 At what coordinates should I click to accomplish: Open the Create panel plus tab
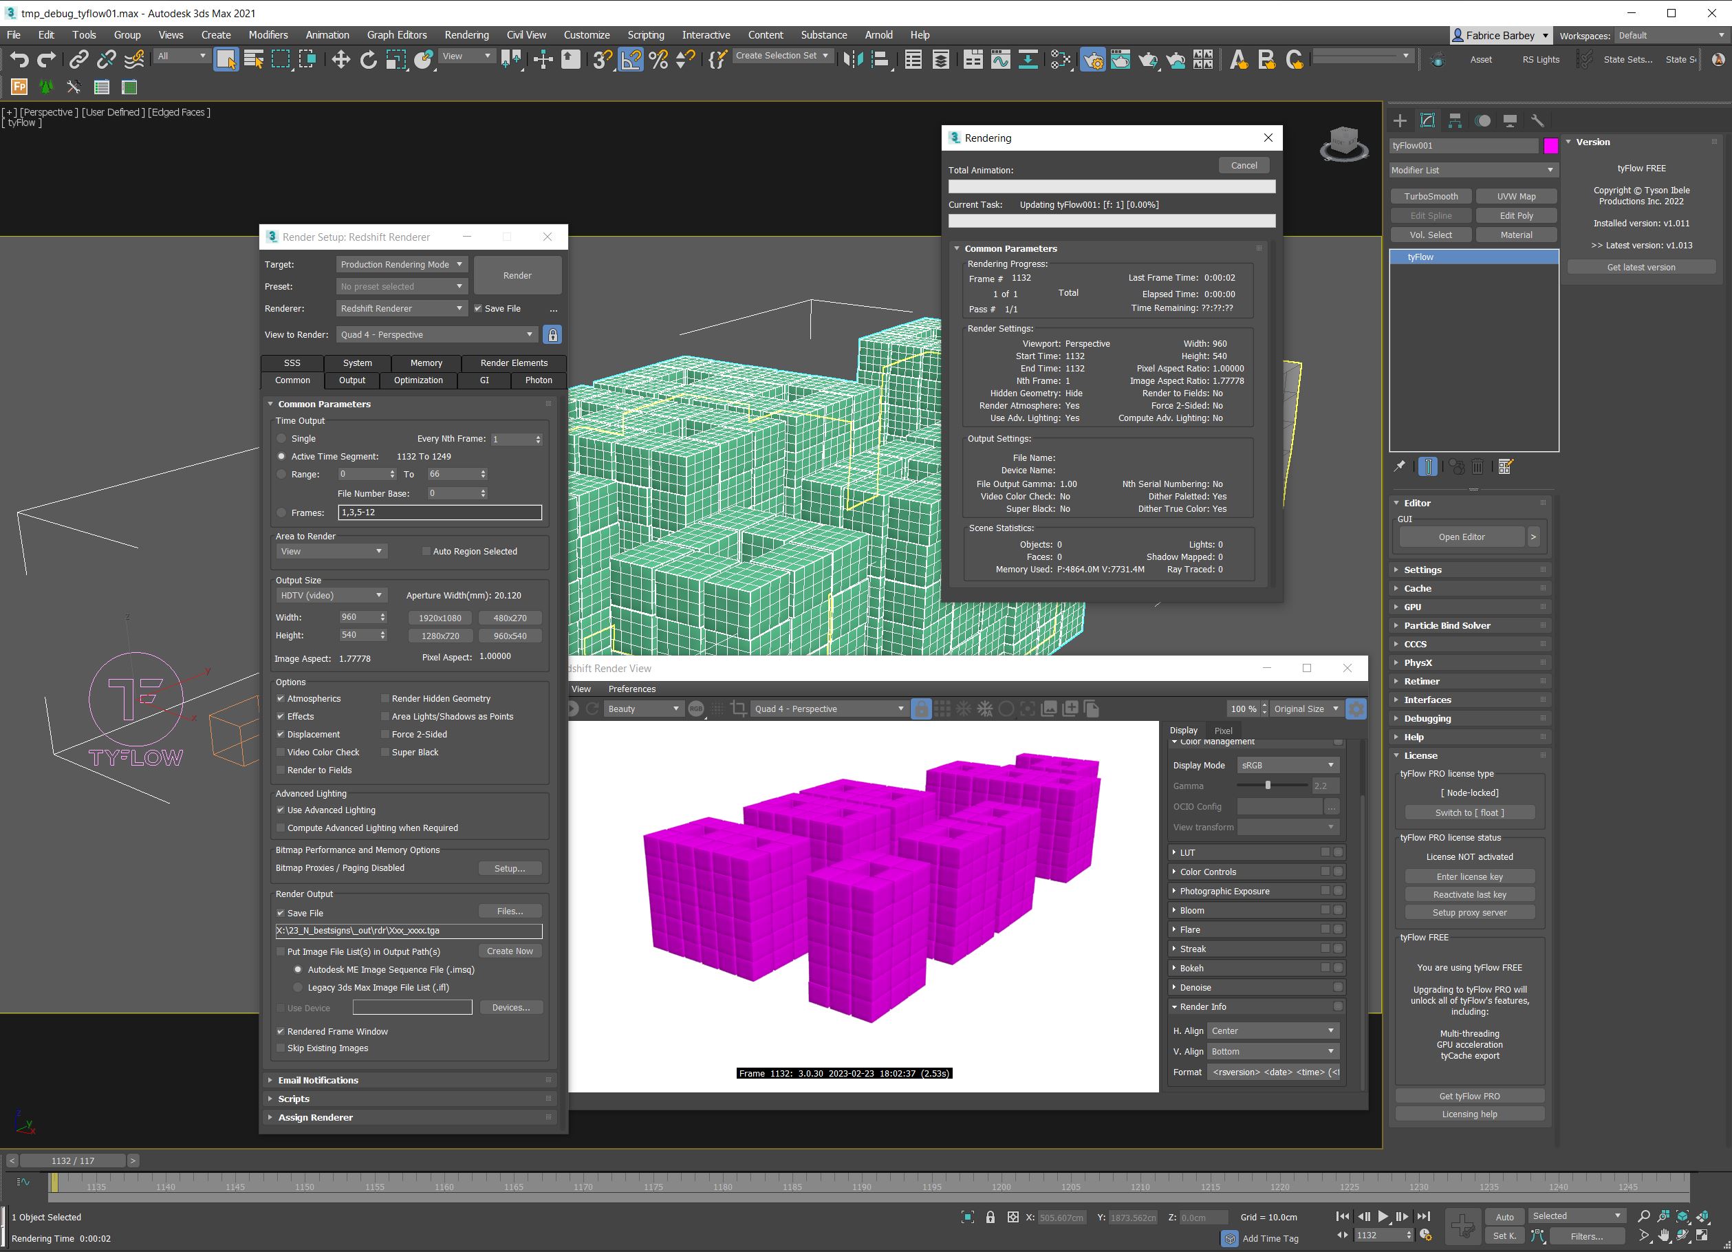pos(1400,120)
